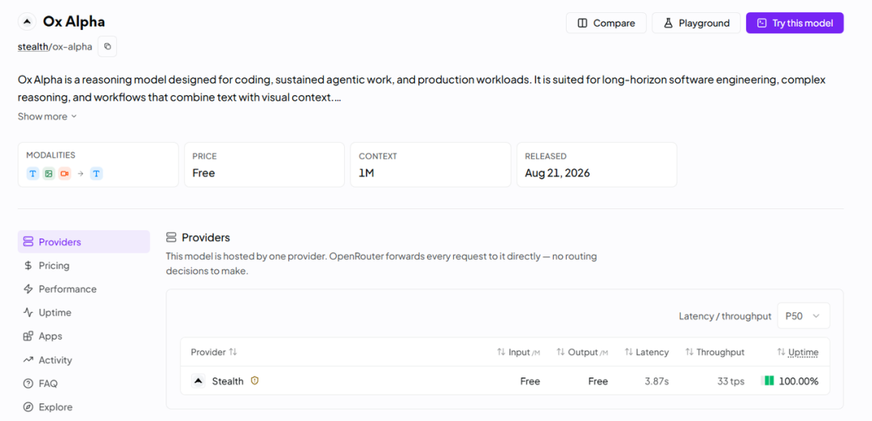Click the 3.87s latency value
This screenshot has height=421, width=872.
coord(656,381)
